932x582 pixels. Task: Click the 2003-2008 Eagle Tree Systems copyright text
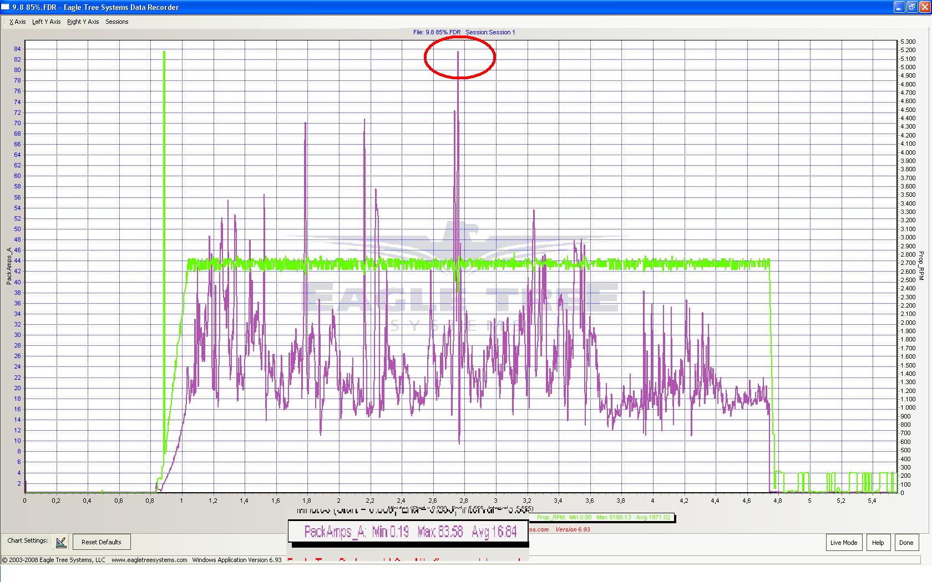coord(54,560)
